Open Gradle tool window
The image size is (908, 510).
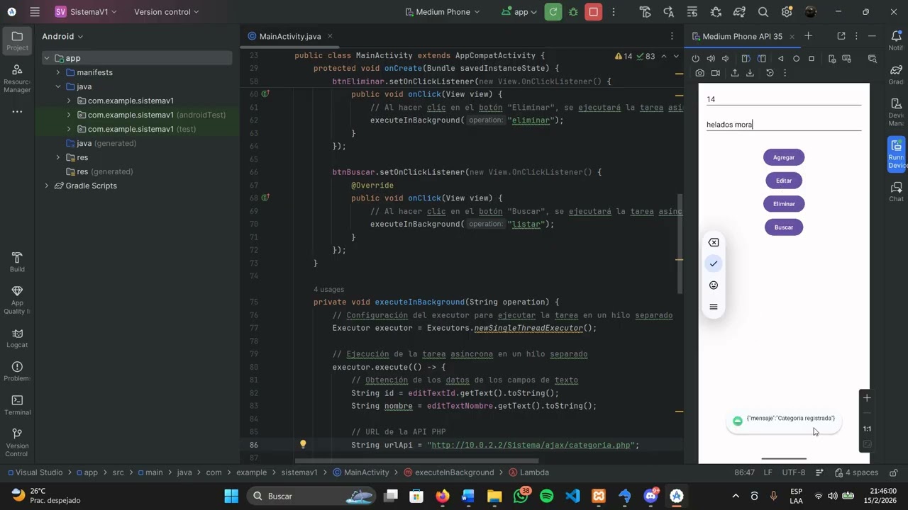896,74
